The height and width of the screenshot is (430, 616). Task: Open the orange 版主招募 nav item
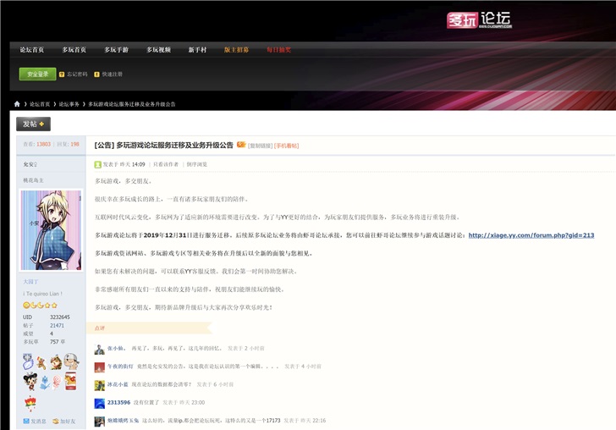[x=237, y=50]
